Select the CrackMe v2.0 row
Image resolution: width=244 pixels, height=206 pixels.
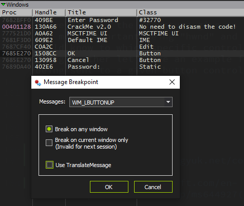click(x=122, y=27)
